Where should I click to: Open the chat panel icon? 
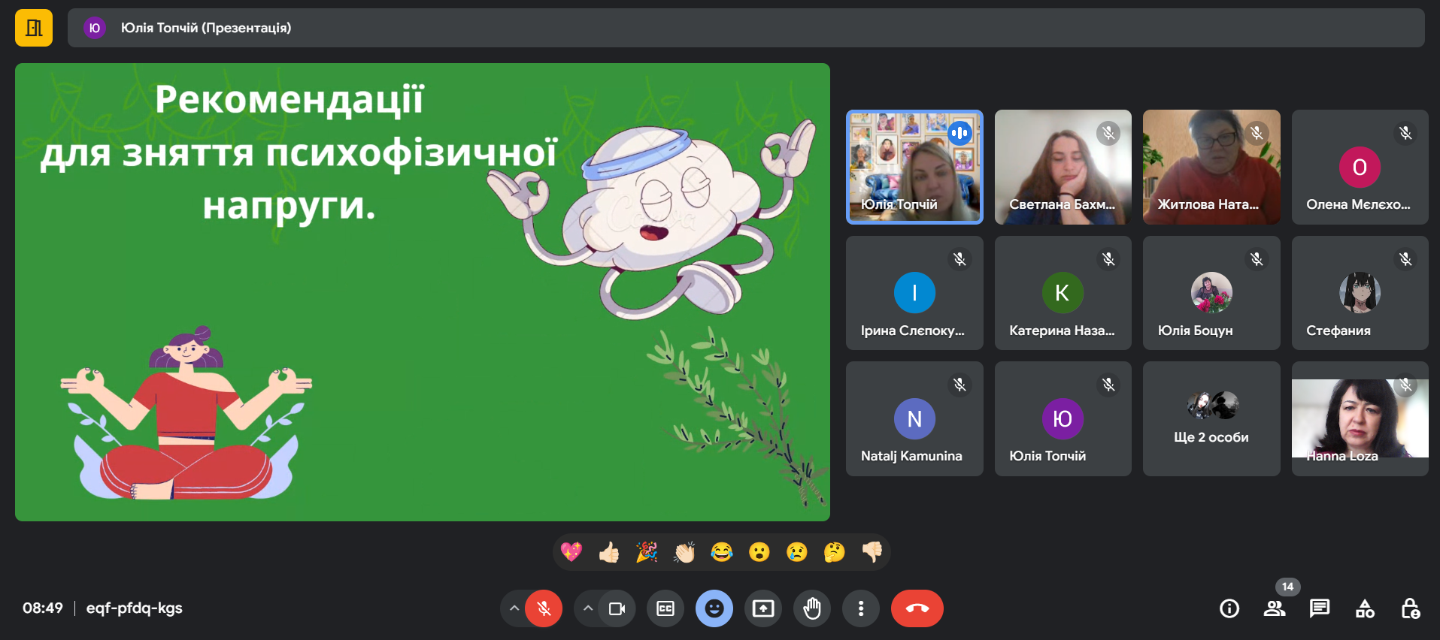[1320, 608]
